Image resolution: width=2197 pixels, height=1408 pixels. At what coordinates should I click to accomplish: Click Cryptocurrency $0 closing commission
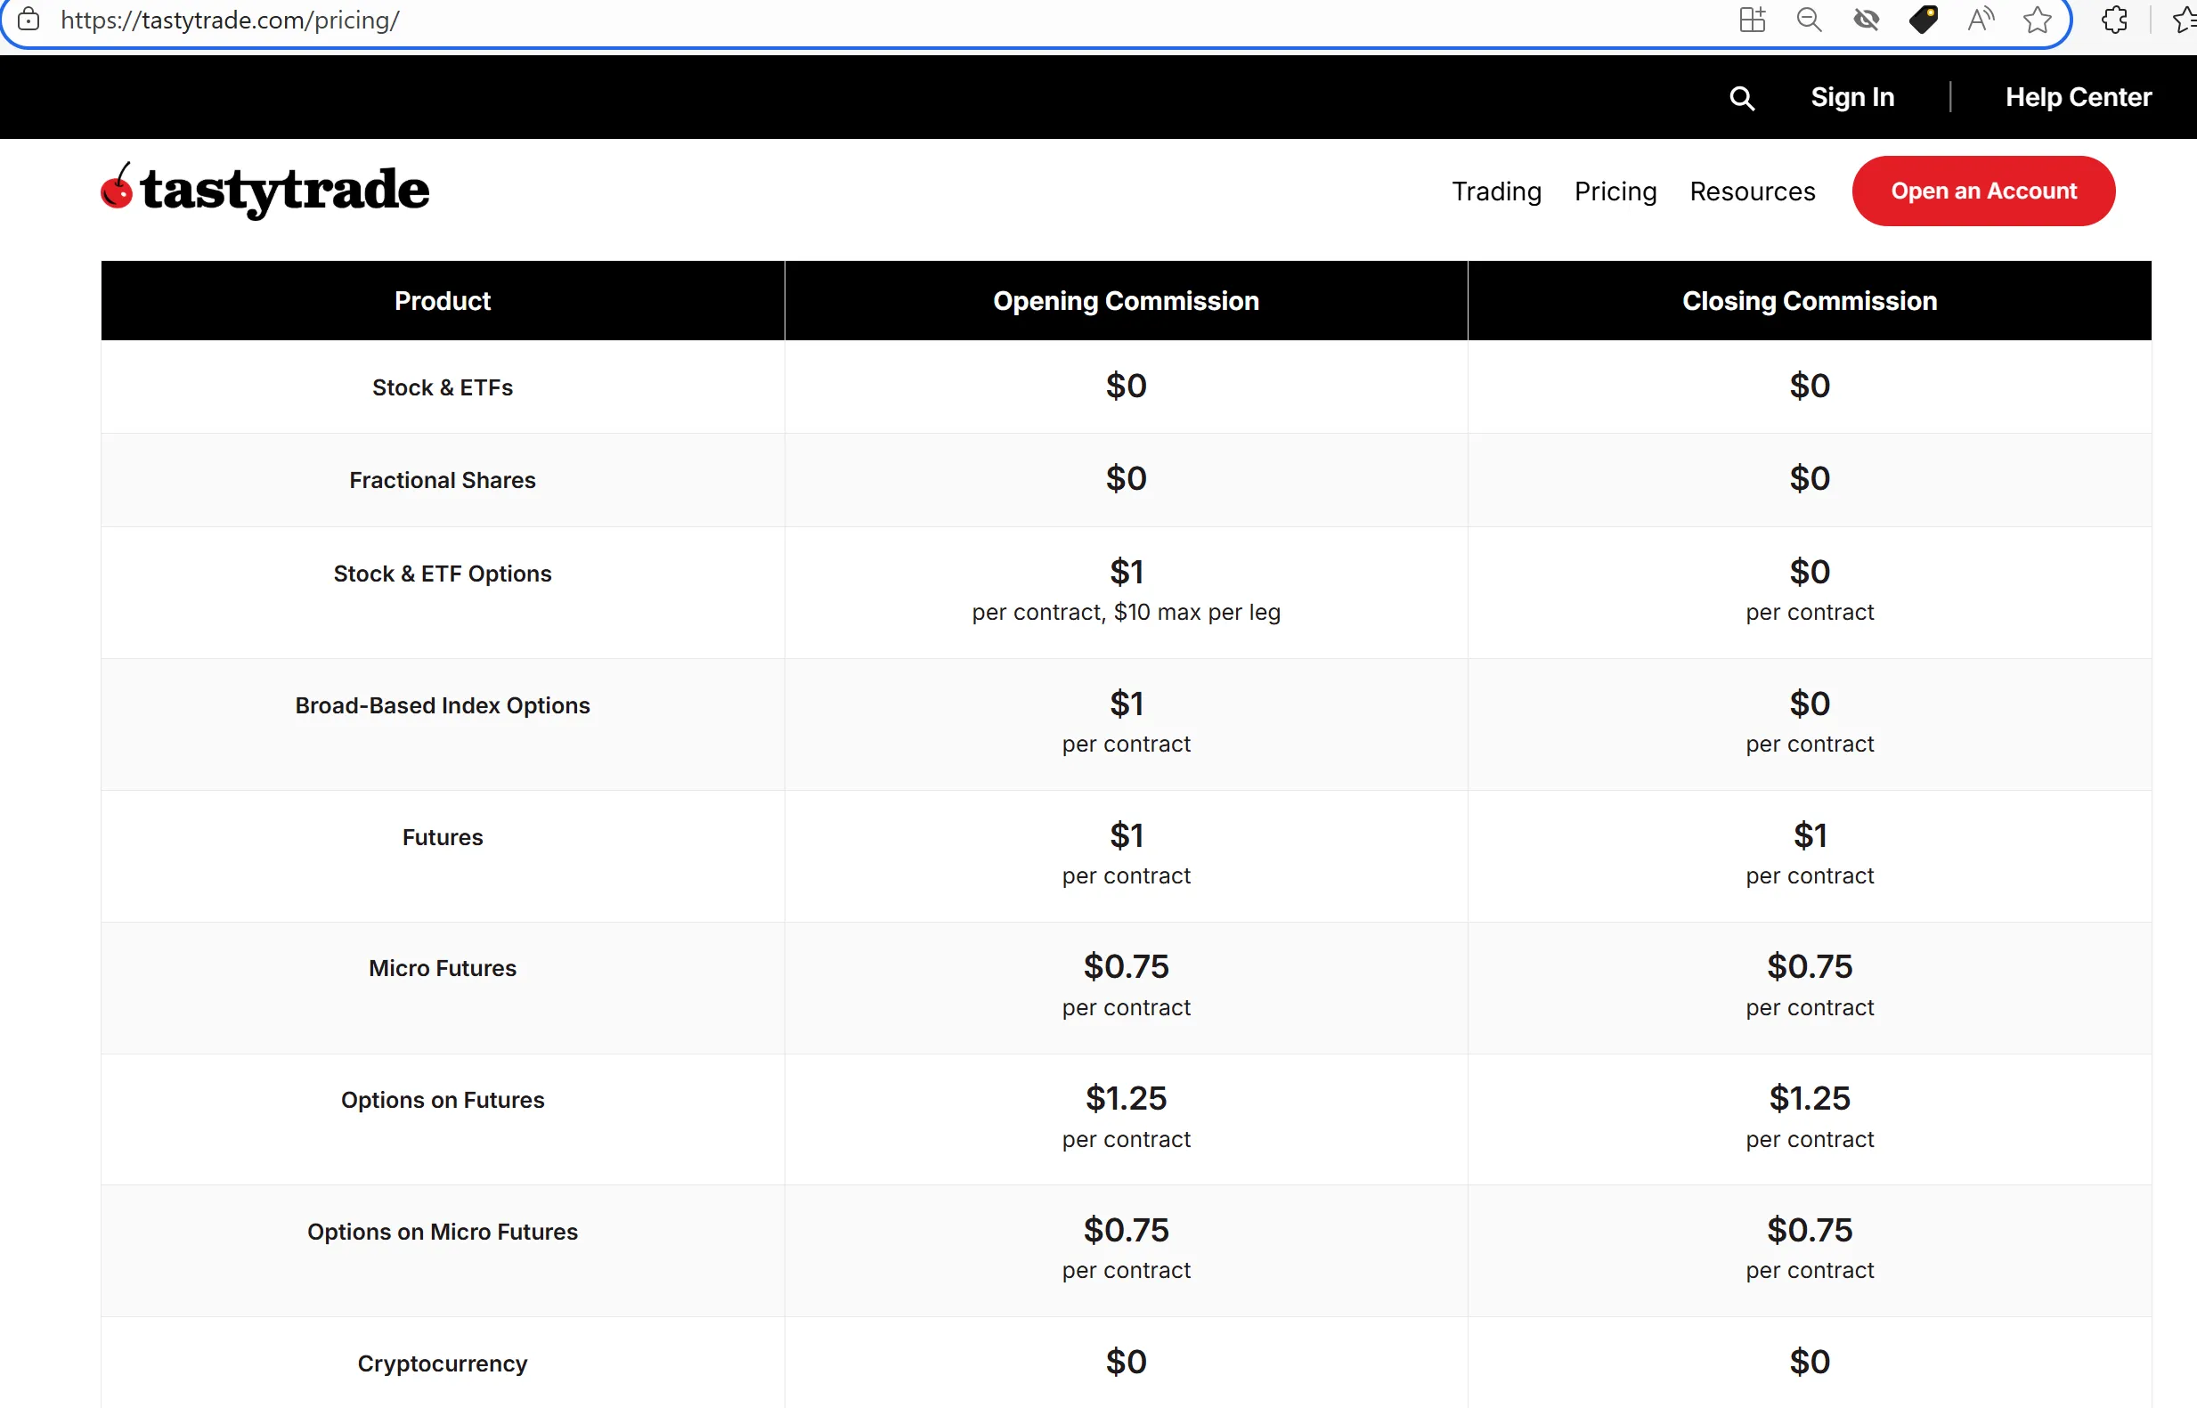click(1810, 1362)
